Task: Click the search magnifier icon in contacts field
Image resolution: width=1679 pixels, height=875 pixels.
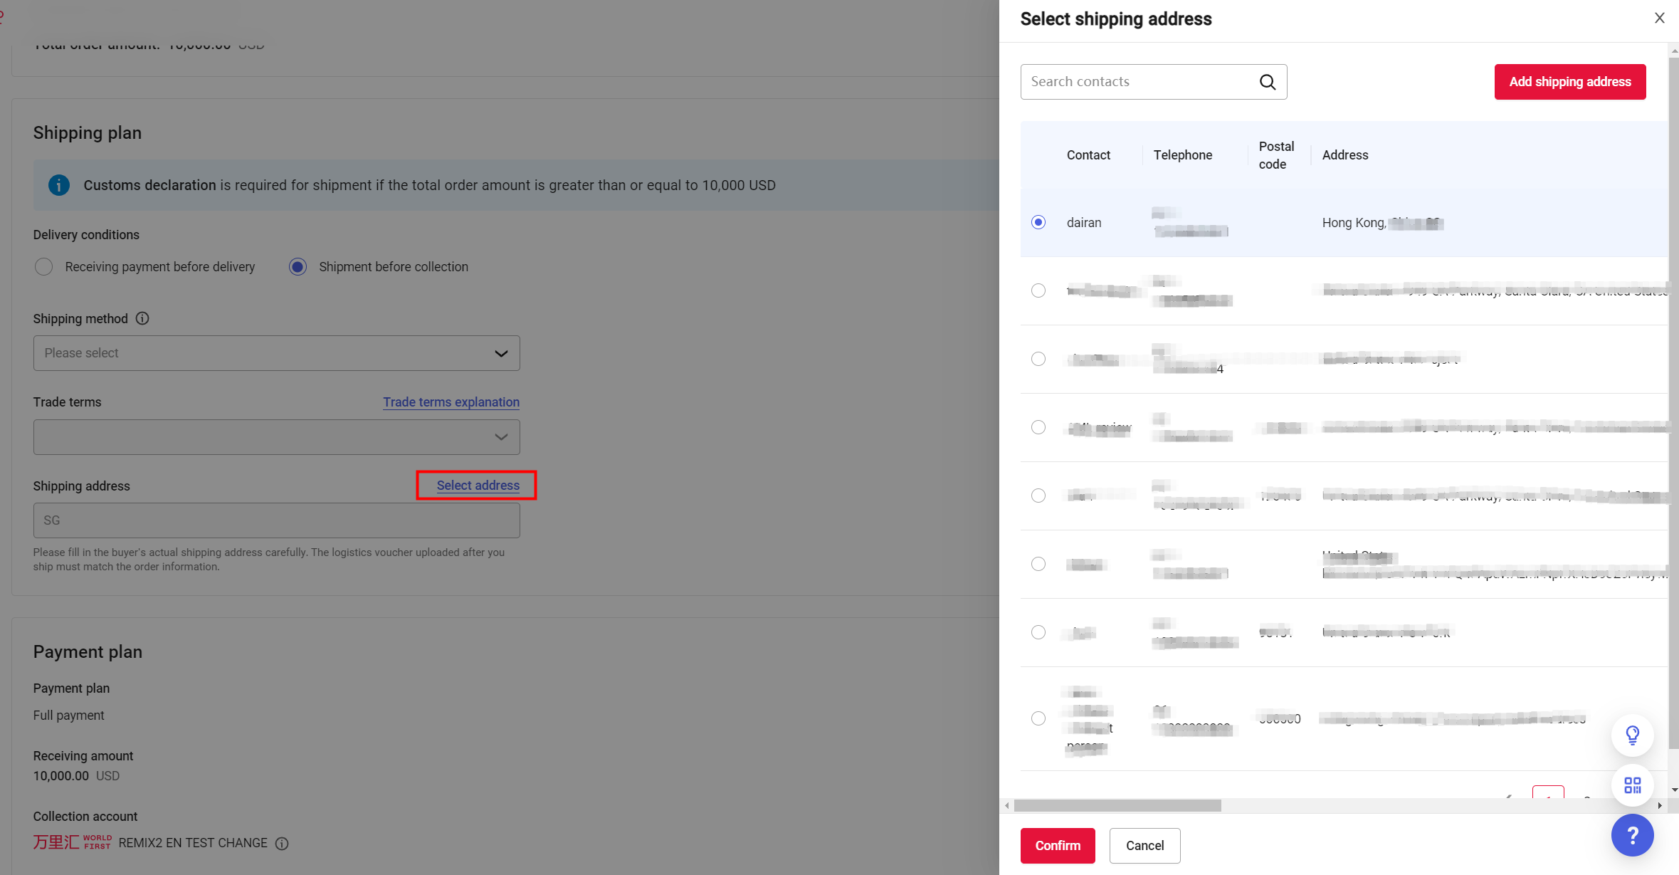Action: 1267,82
